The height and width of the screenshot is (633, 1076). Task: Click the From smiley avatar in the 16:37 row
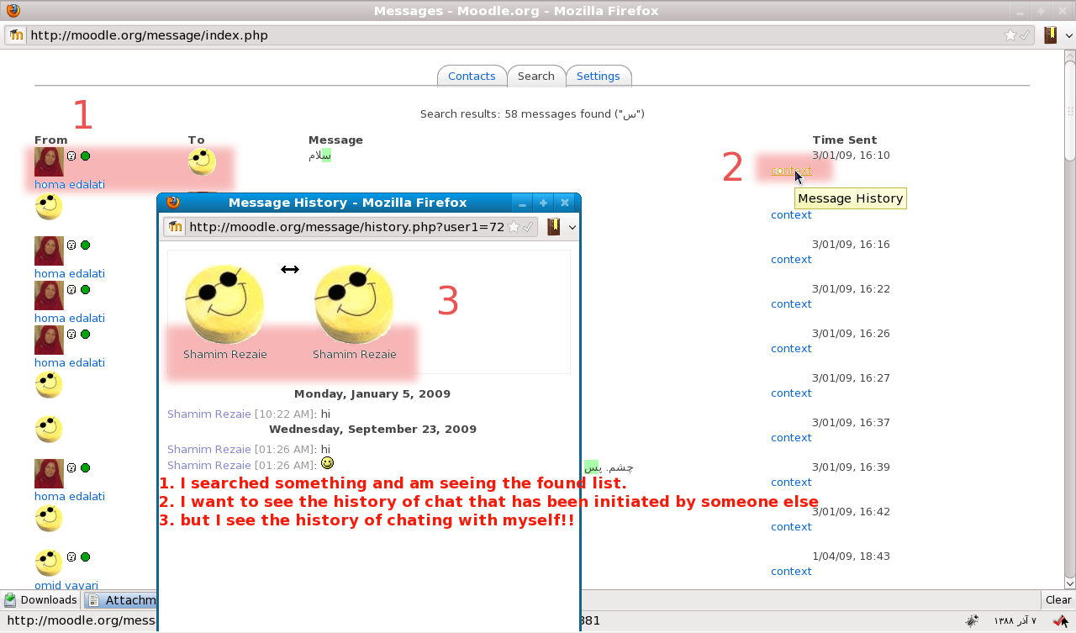tap(49, 430)
